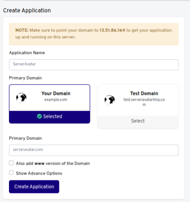The image size is (190, 202).
Task: Select the Your Domain card title
Action: click(56, 93)
